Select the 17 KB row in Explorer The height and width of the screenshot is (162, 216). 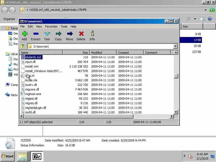(x=191, y=40)
